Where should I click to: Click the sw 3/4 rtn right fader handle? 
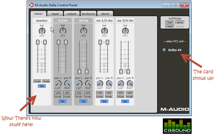click(x=128, y=72)
